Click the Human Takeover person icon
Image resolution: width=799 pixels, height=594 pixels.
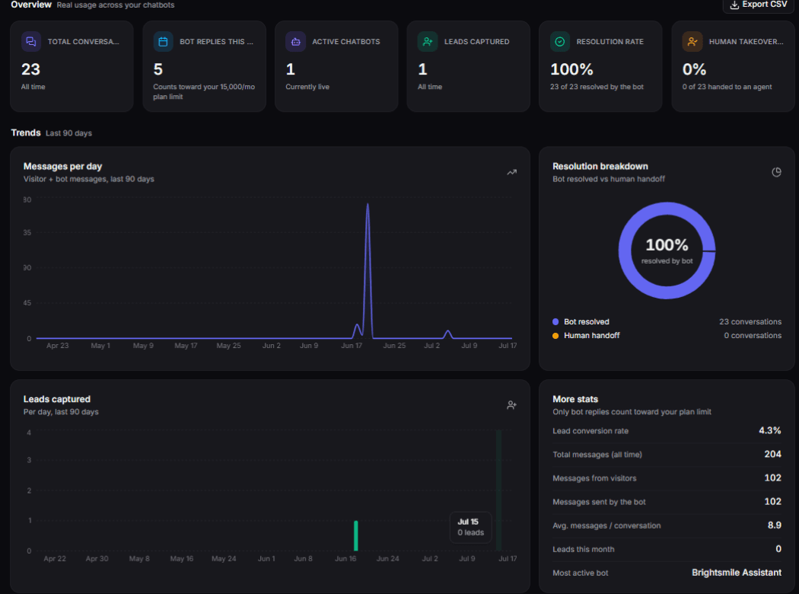coord(692,42)
